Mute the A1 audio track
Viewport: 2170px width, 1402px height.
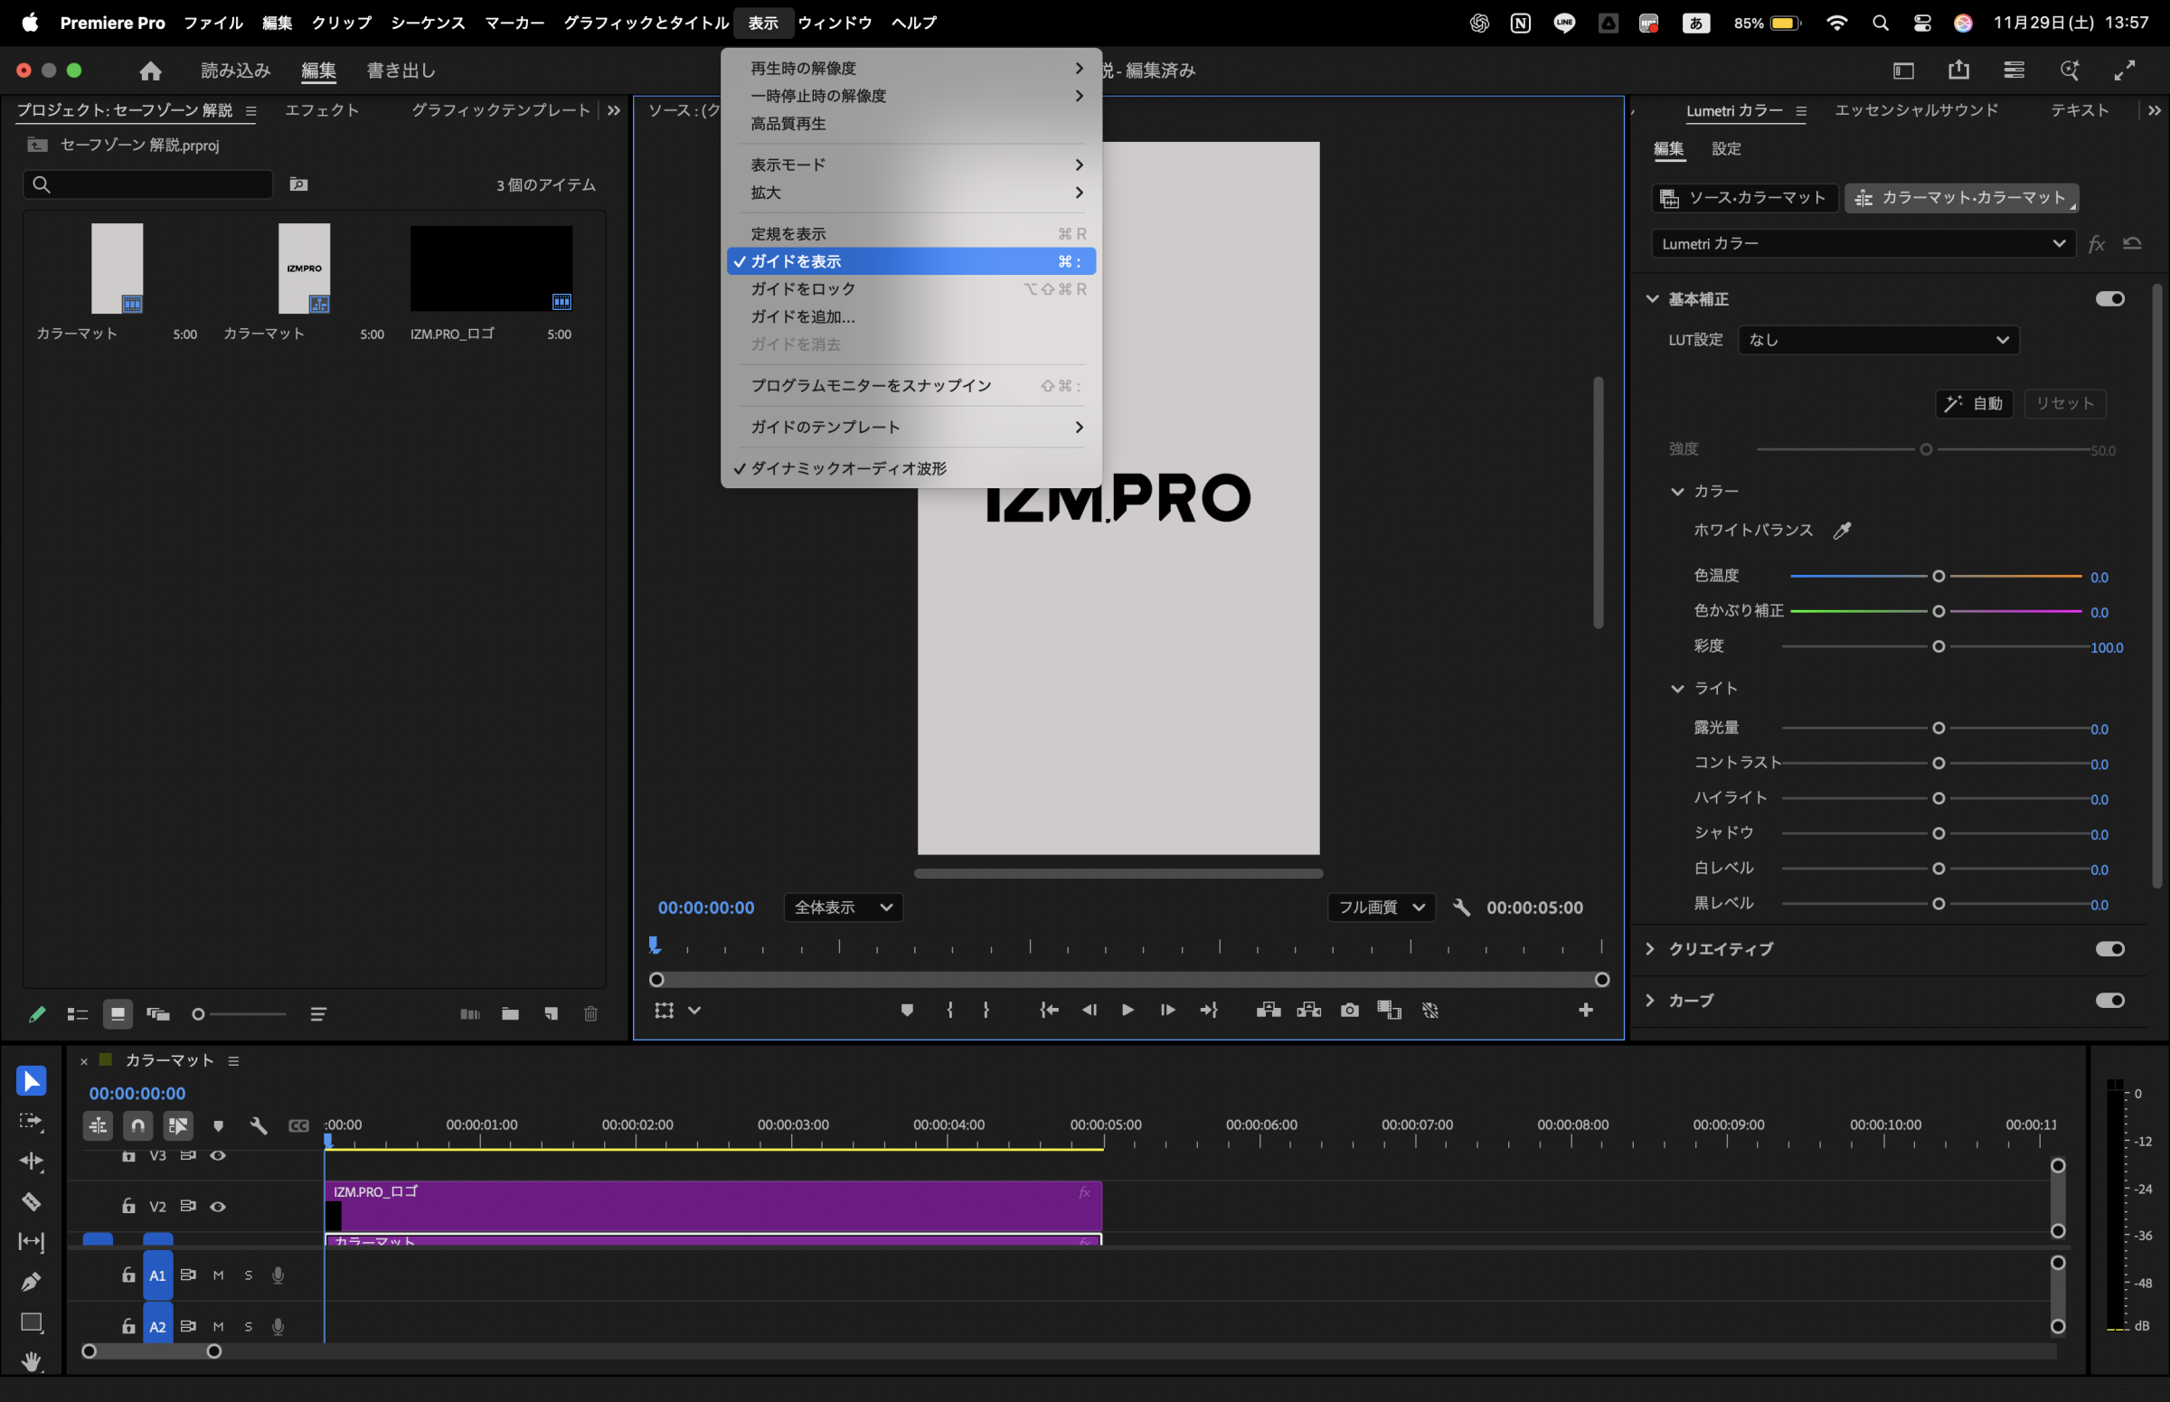click(x=218, y=1275)
